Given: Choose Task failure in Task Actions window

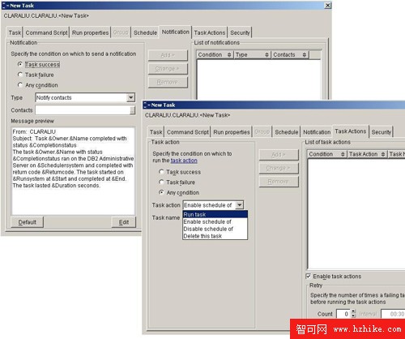Looking at the screenshot, I should [x=161, y=182].
